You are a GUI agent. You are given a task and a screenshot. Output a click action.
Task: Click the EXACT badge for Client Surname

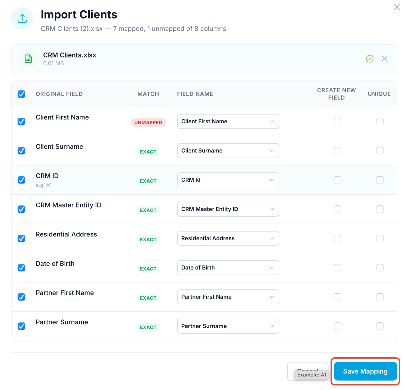coord(148,152)
